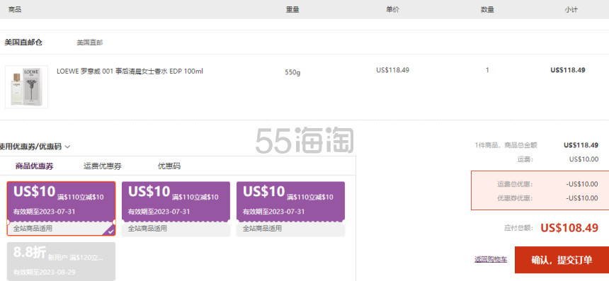Screen dimensions: 609x281
Task: Click the 应付总额 US$108.49 total
Action: click(569, 228)
